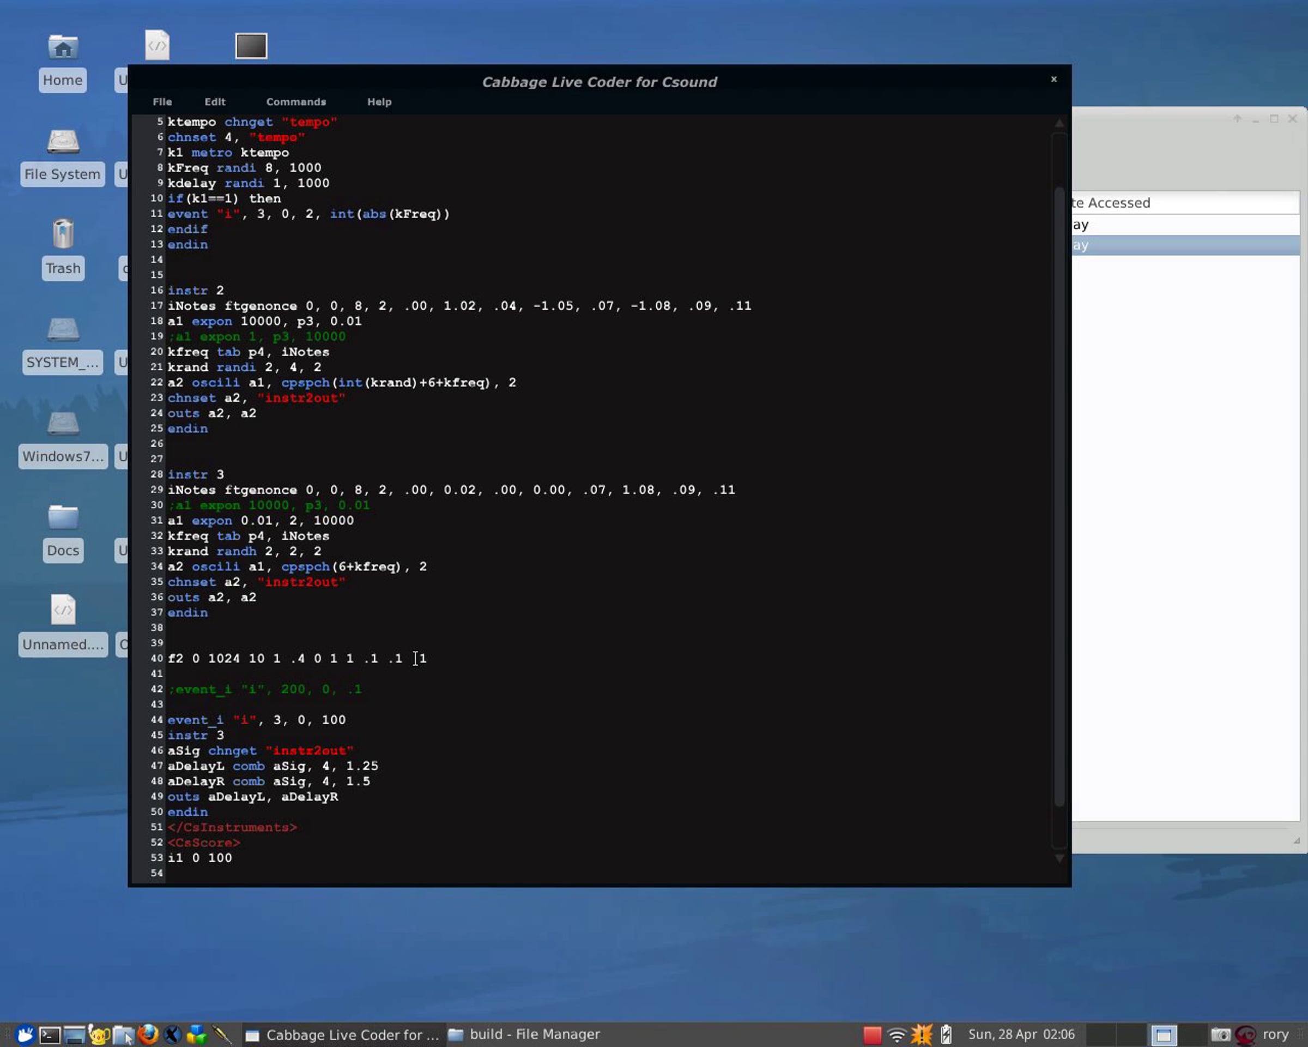Image resolution: width=1308 pixels, height=1047 pixels.
Task: Click 'kFreq randi 8, 1000' on line 8
Action: [x=245, y=168]
